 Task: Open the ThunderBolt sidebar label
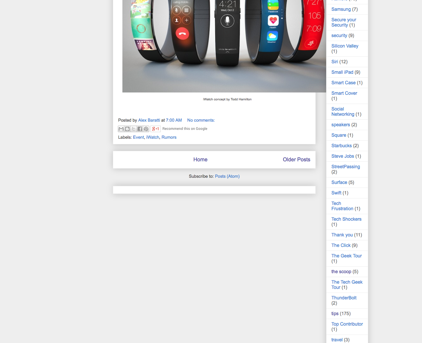(x=344, y=298)
